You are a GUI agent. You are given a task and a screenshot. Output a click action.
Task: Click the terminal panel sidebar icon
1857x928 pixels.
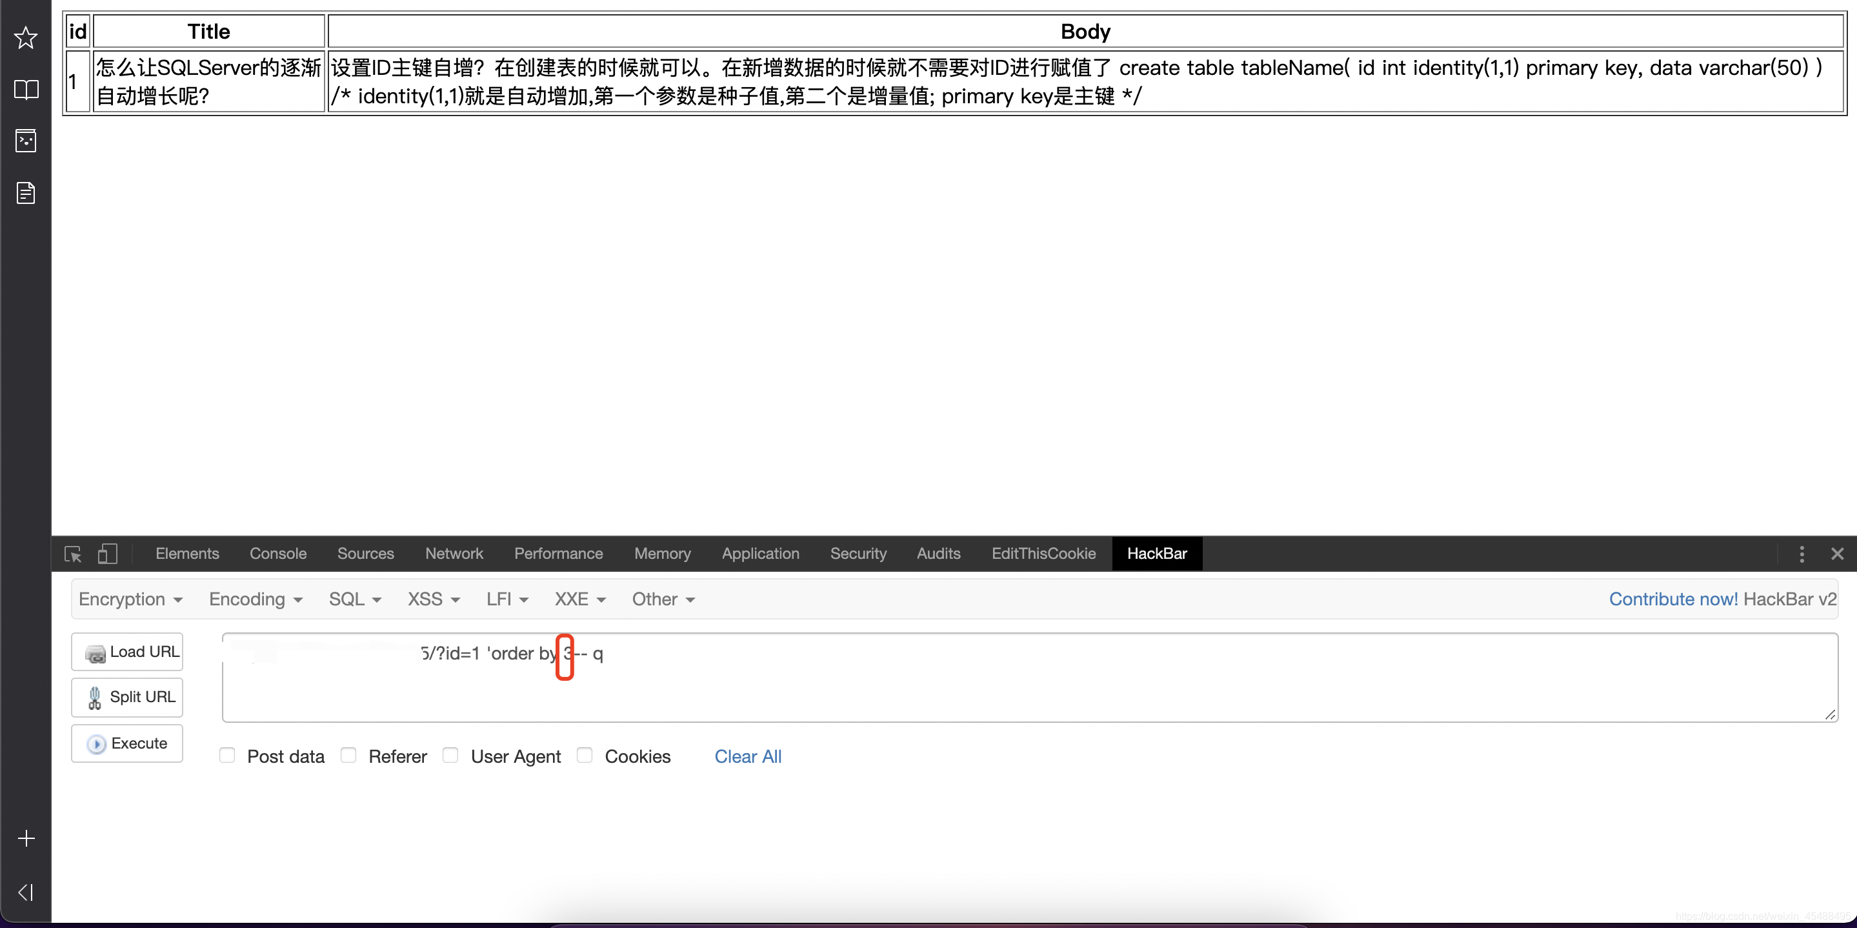coord(26,141)
